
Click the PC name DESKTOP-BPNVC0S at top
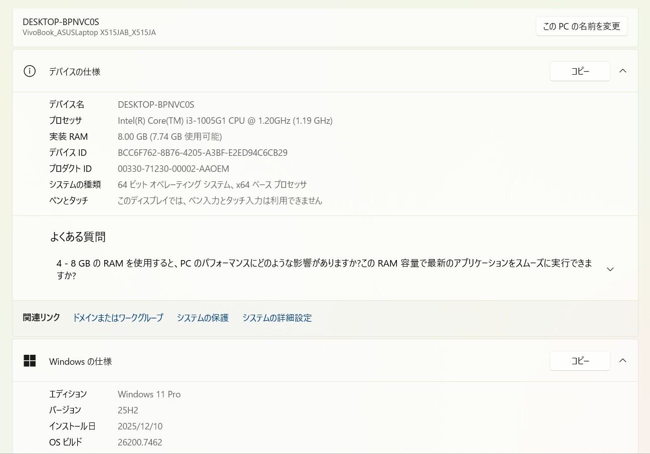click(61, 22)
